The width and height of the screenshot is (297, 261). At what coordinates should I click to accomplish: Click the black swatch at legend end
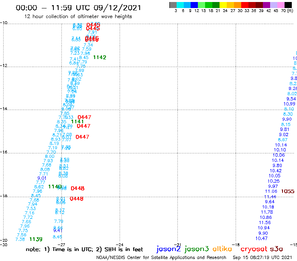click(x=288, y=5)
